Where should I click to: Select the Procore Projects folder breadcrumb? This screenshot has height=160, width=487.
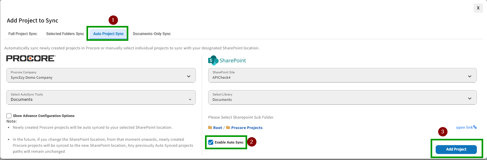point(247,128)
